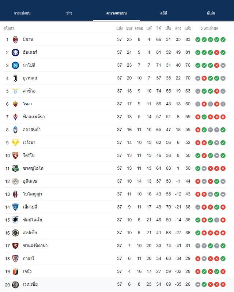Click the Napoli club logo
The height and width of the screenshot is (292, 234).
point(15,65)
